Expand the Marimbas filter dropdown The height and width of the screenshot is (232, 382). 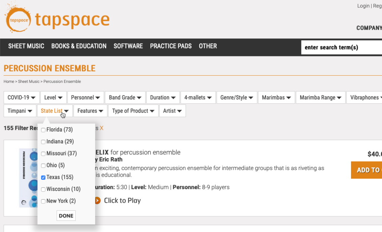tap(276, 97)
